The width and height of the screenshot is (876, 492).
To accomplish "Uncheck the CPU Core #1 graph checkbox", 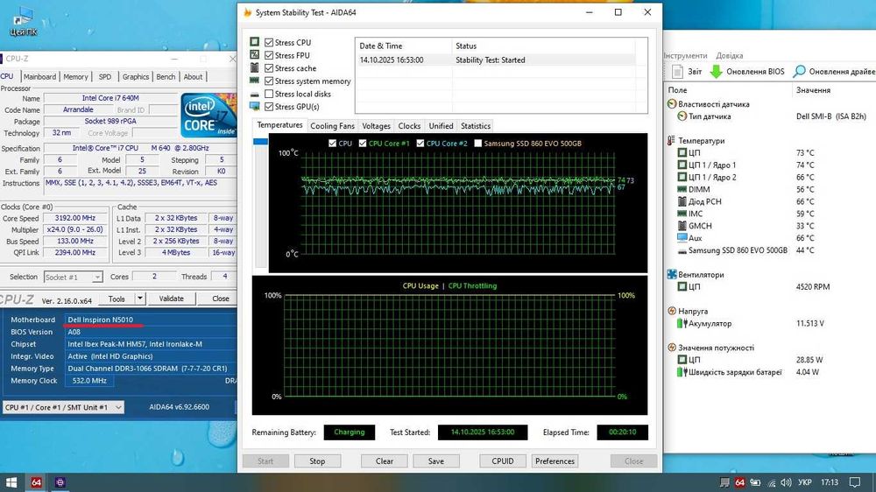I will tap(363, 144).
